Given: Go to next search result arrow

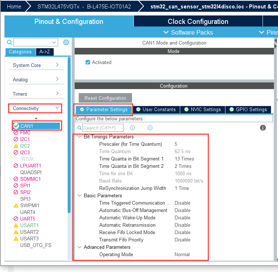Looking at the screenshot, I should click(150, 128).
